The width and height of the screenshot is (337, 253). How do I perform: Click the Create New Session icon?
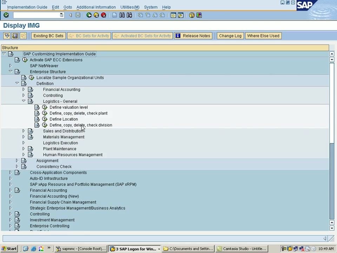[x=173, y=15]
